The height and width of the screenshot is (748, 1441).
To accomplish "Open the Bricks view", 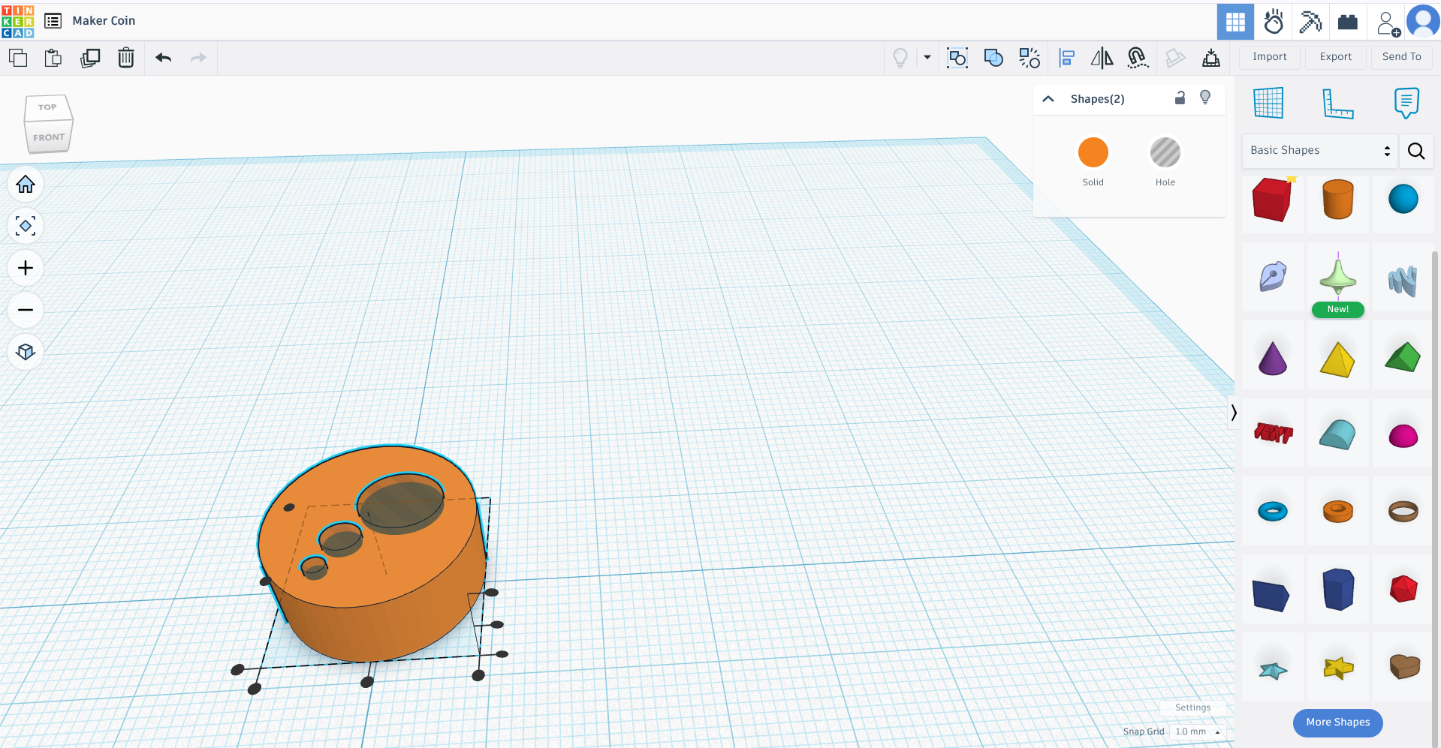I will pyautogui.click(x=1348, y=22).
